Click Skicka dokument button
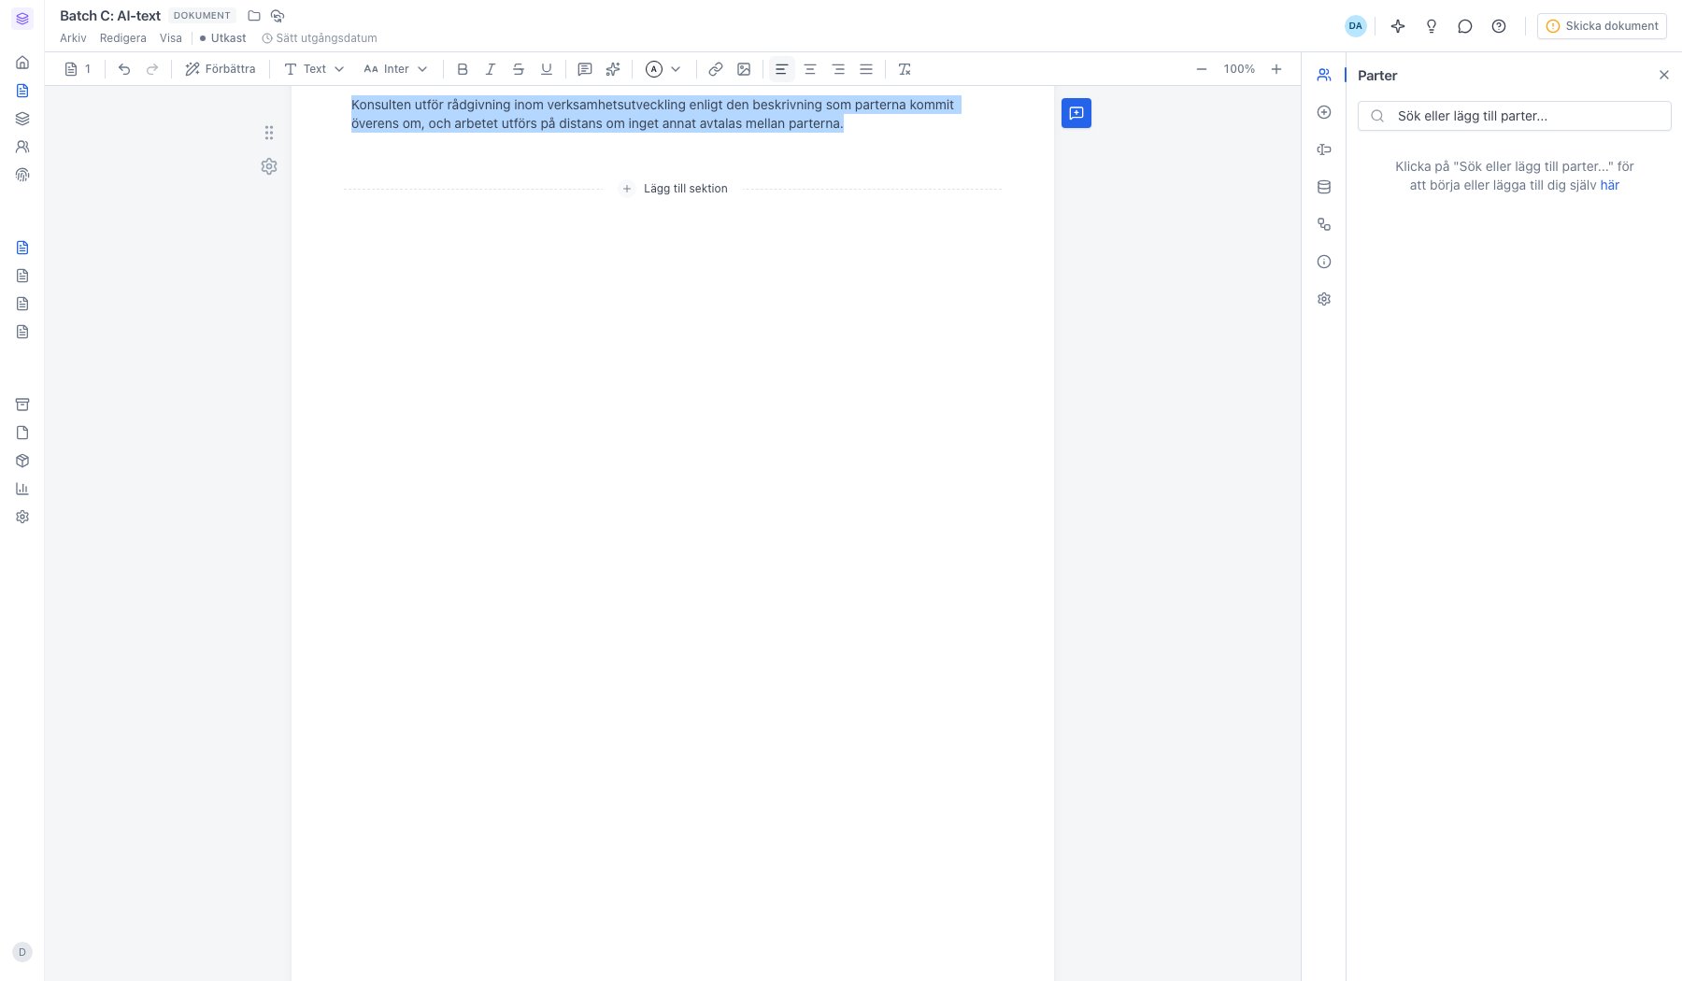This screenshot has height=981, width=1682. pyautogui.click(x=1602, y=26)
